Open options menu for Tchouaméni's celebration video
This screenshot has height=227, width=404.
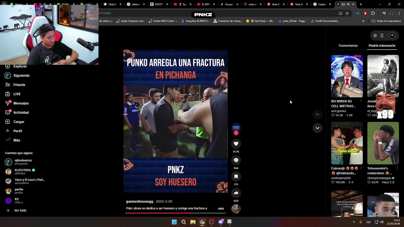coord(397,168)
